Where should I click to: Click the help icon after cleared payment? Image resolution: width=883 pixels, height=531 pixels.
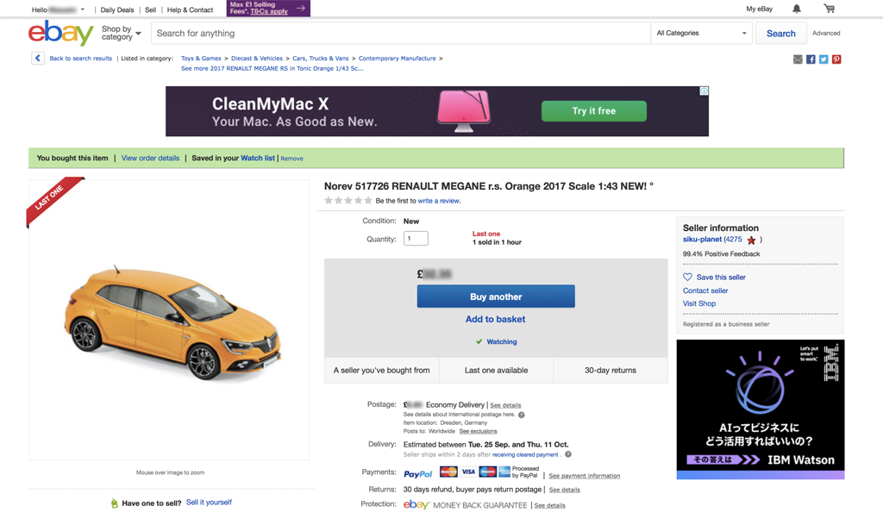tap(568, 454)
